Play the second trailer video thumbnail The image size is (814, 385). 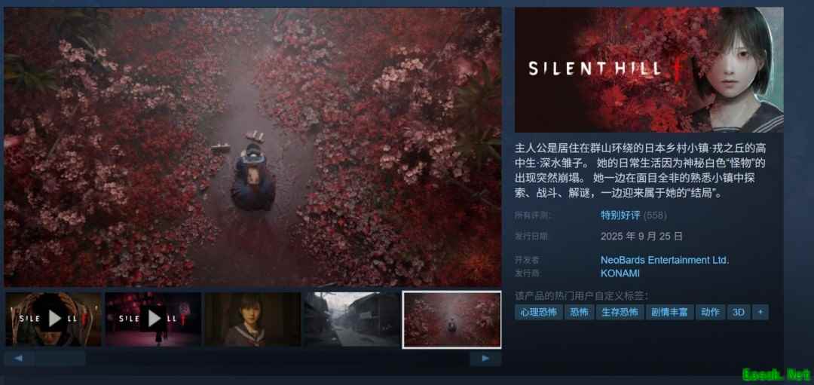click(x=154, y=319)
